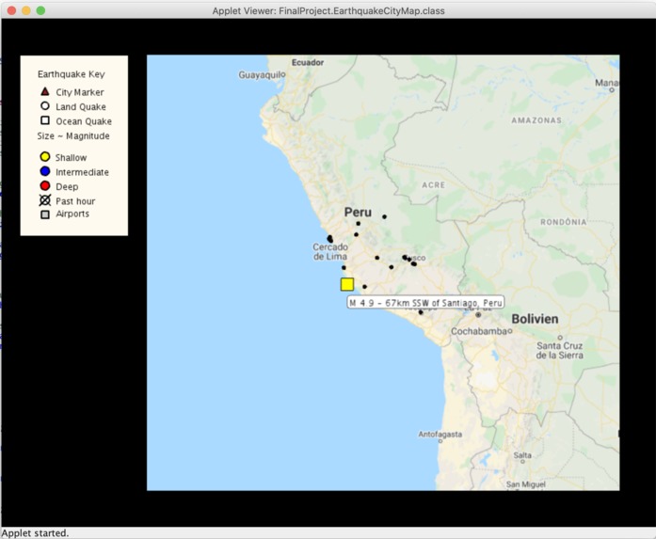Click the 'Airports' label
The height and width of the screenshot is (539, 656).
72,214
